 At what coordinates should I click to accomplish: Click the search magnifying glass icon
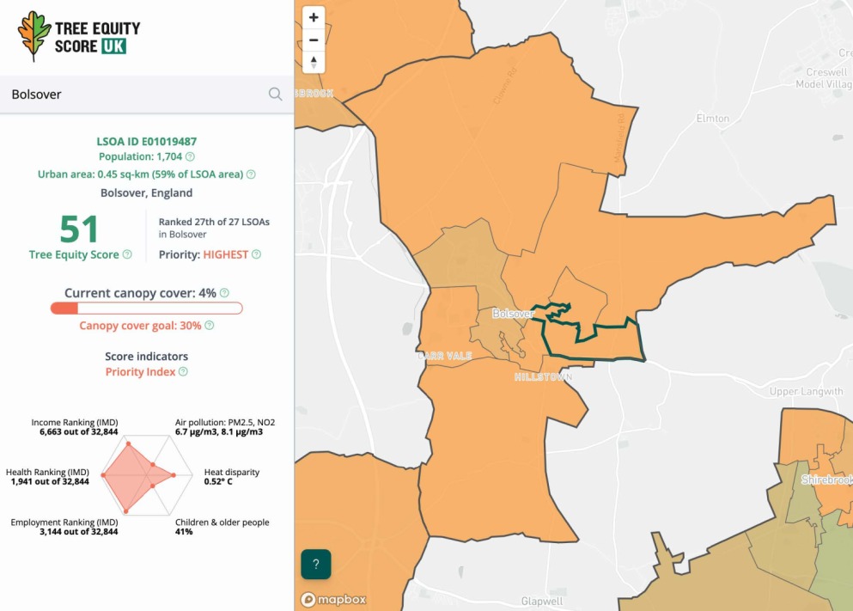[275, 95]
